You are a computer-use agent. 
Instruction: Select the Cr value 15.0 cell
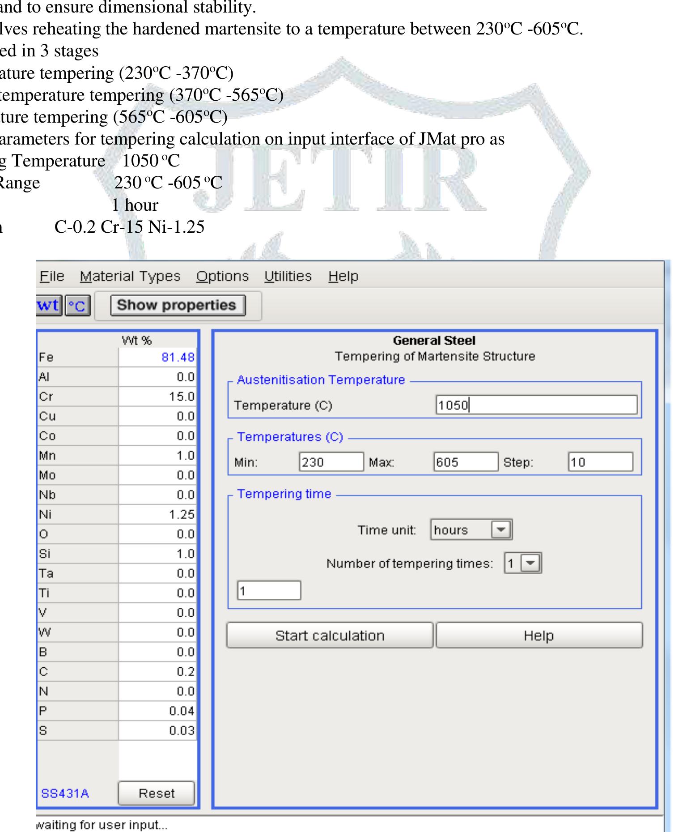point(157,397)
